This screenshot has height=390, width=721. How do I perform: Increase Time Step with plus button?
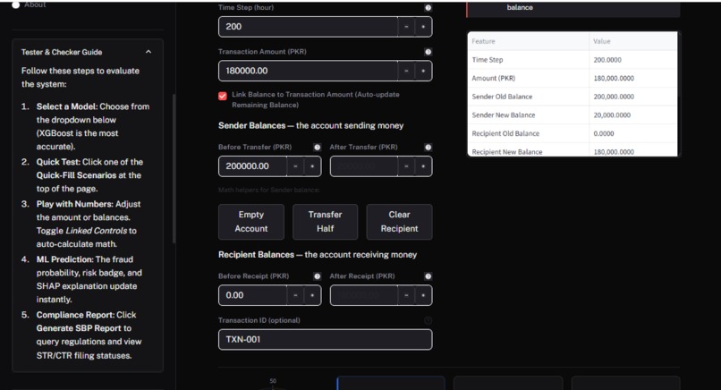click(423, 27)
